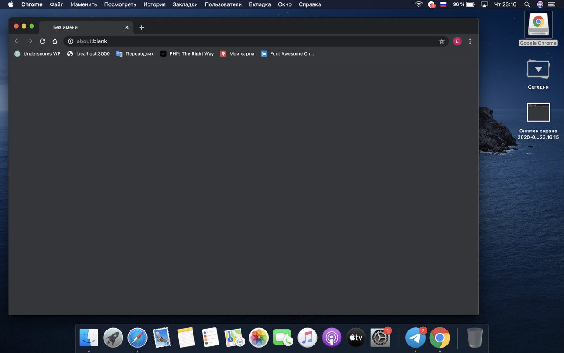Open PHP: The Right Way bookmark
564x353 pixels.
pos(187,54)
